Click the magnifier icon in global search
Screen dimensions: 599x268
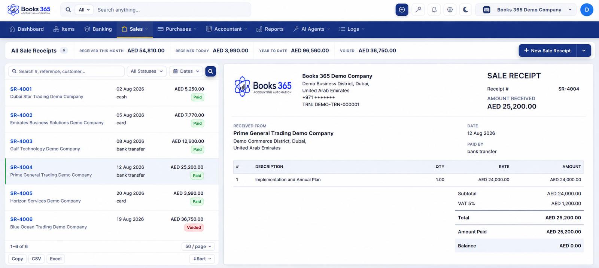click(x=68, y=10)
